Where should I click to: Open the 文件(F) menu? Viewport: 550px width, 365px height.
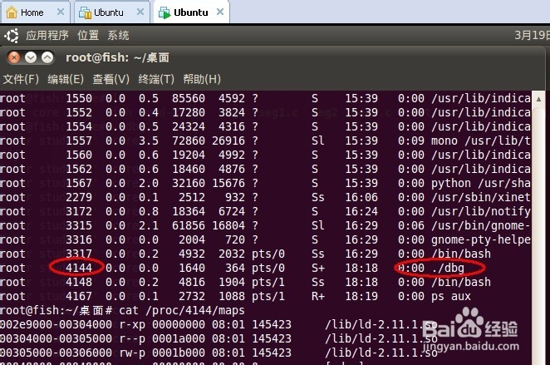tap(21, 79)
